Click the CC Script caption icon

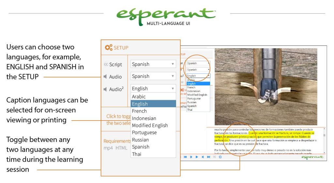click(x=106, y=64)
